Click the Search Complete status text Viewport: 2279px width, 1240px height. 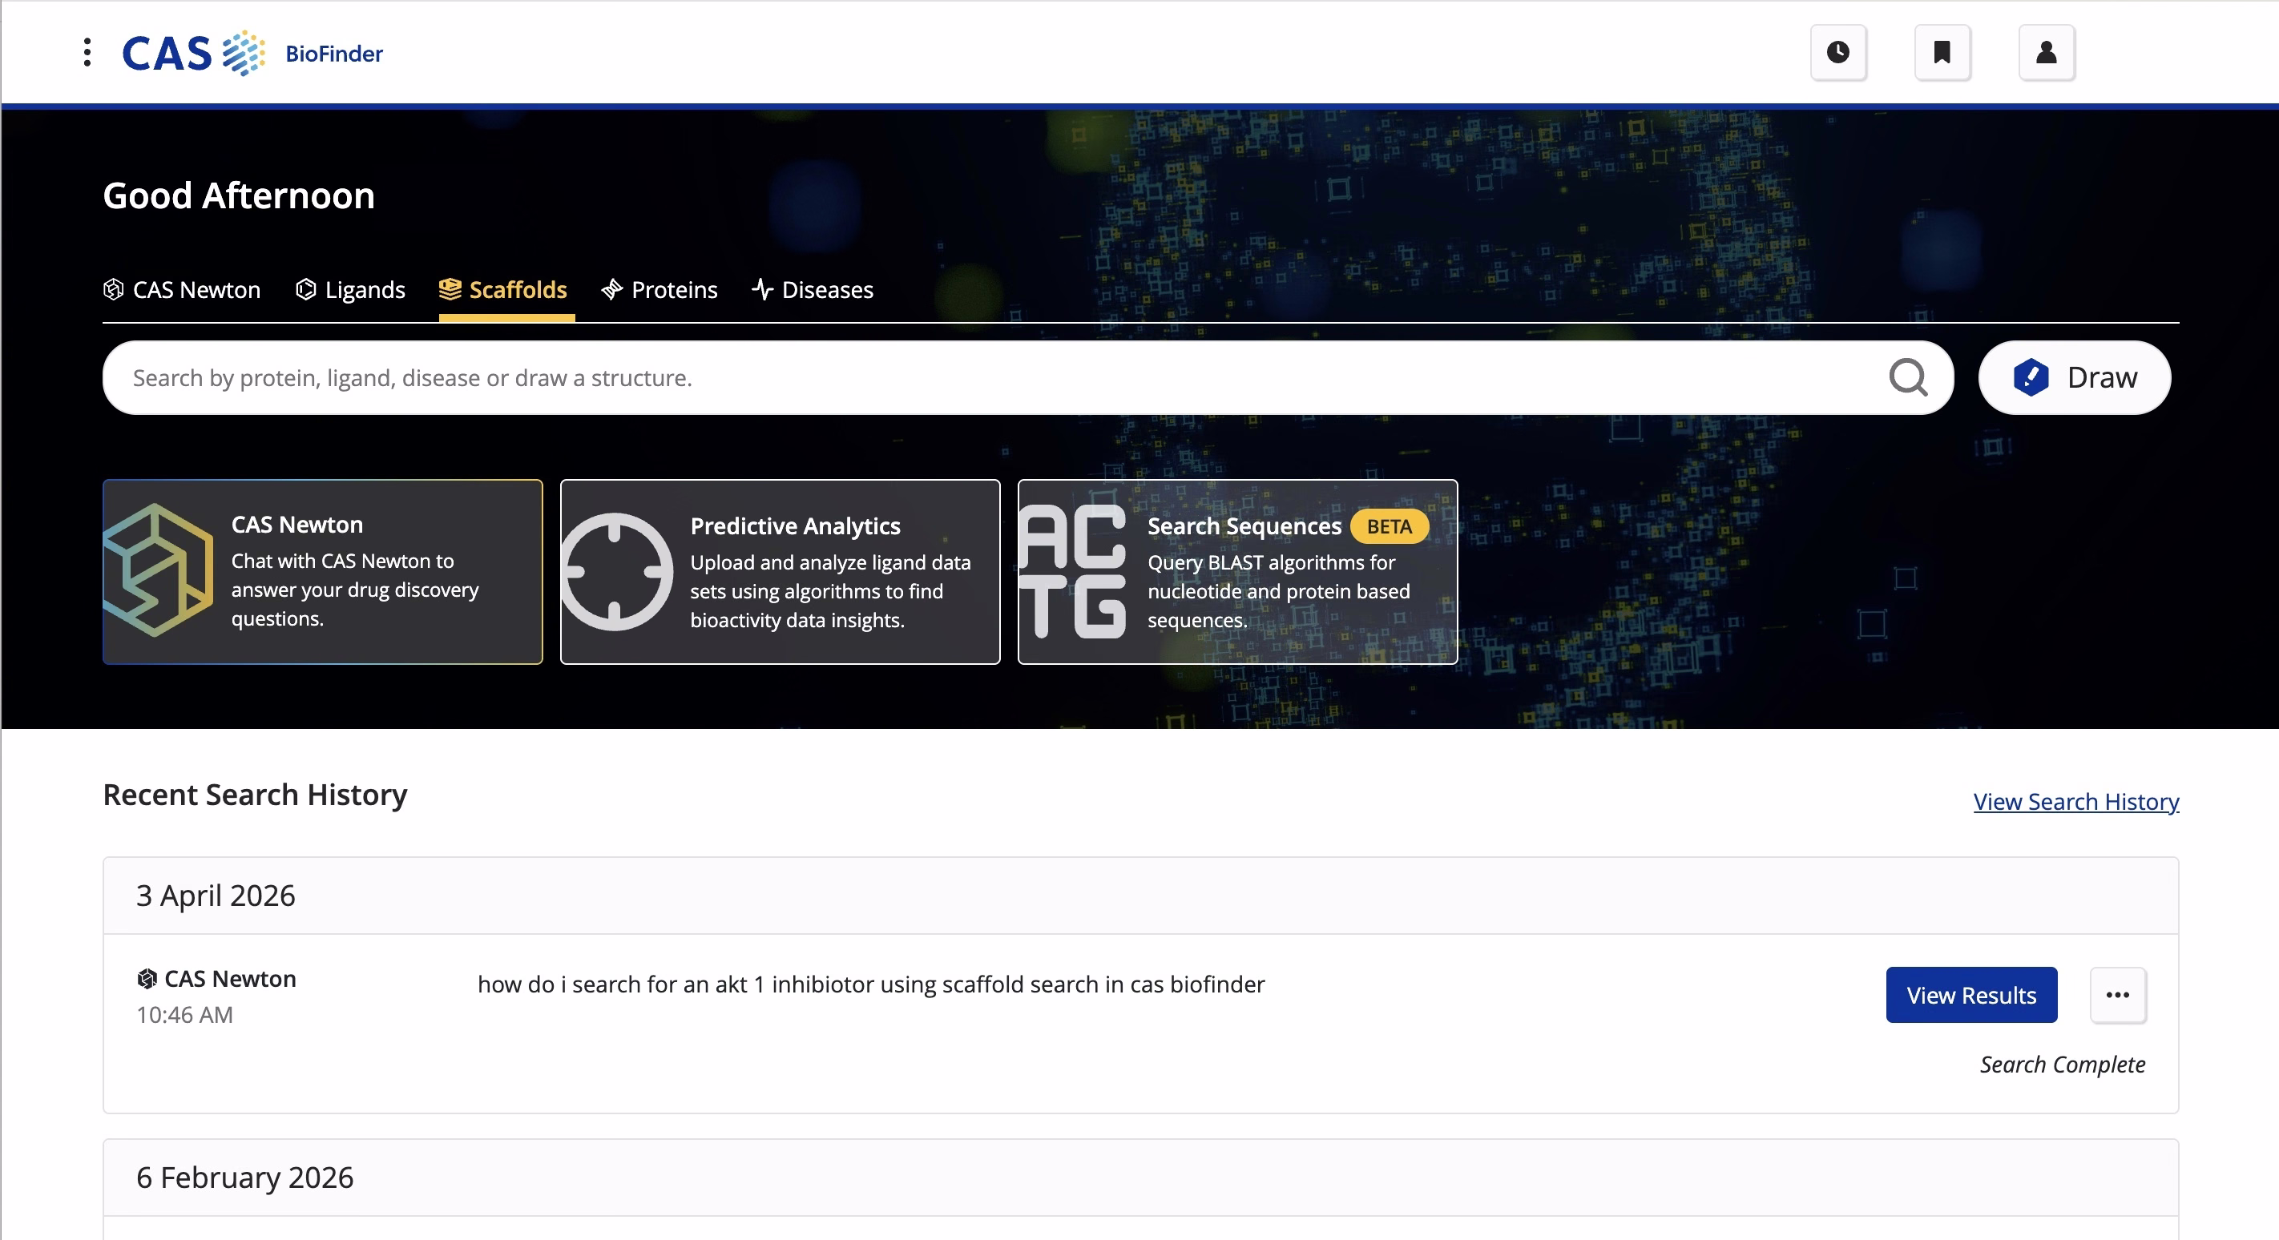2063,1065
